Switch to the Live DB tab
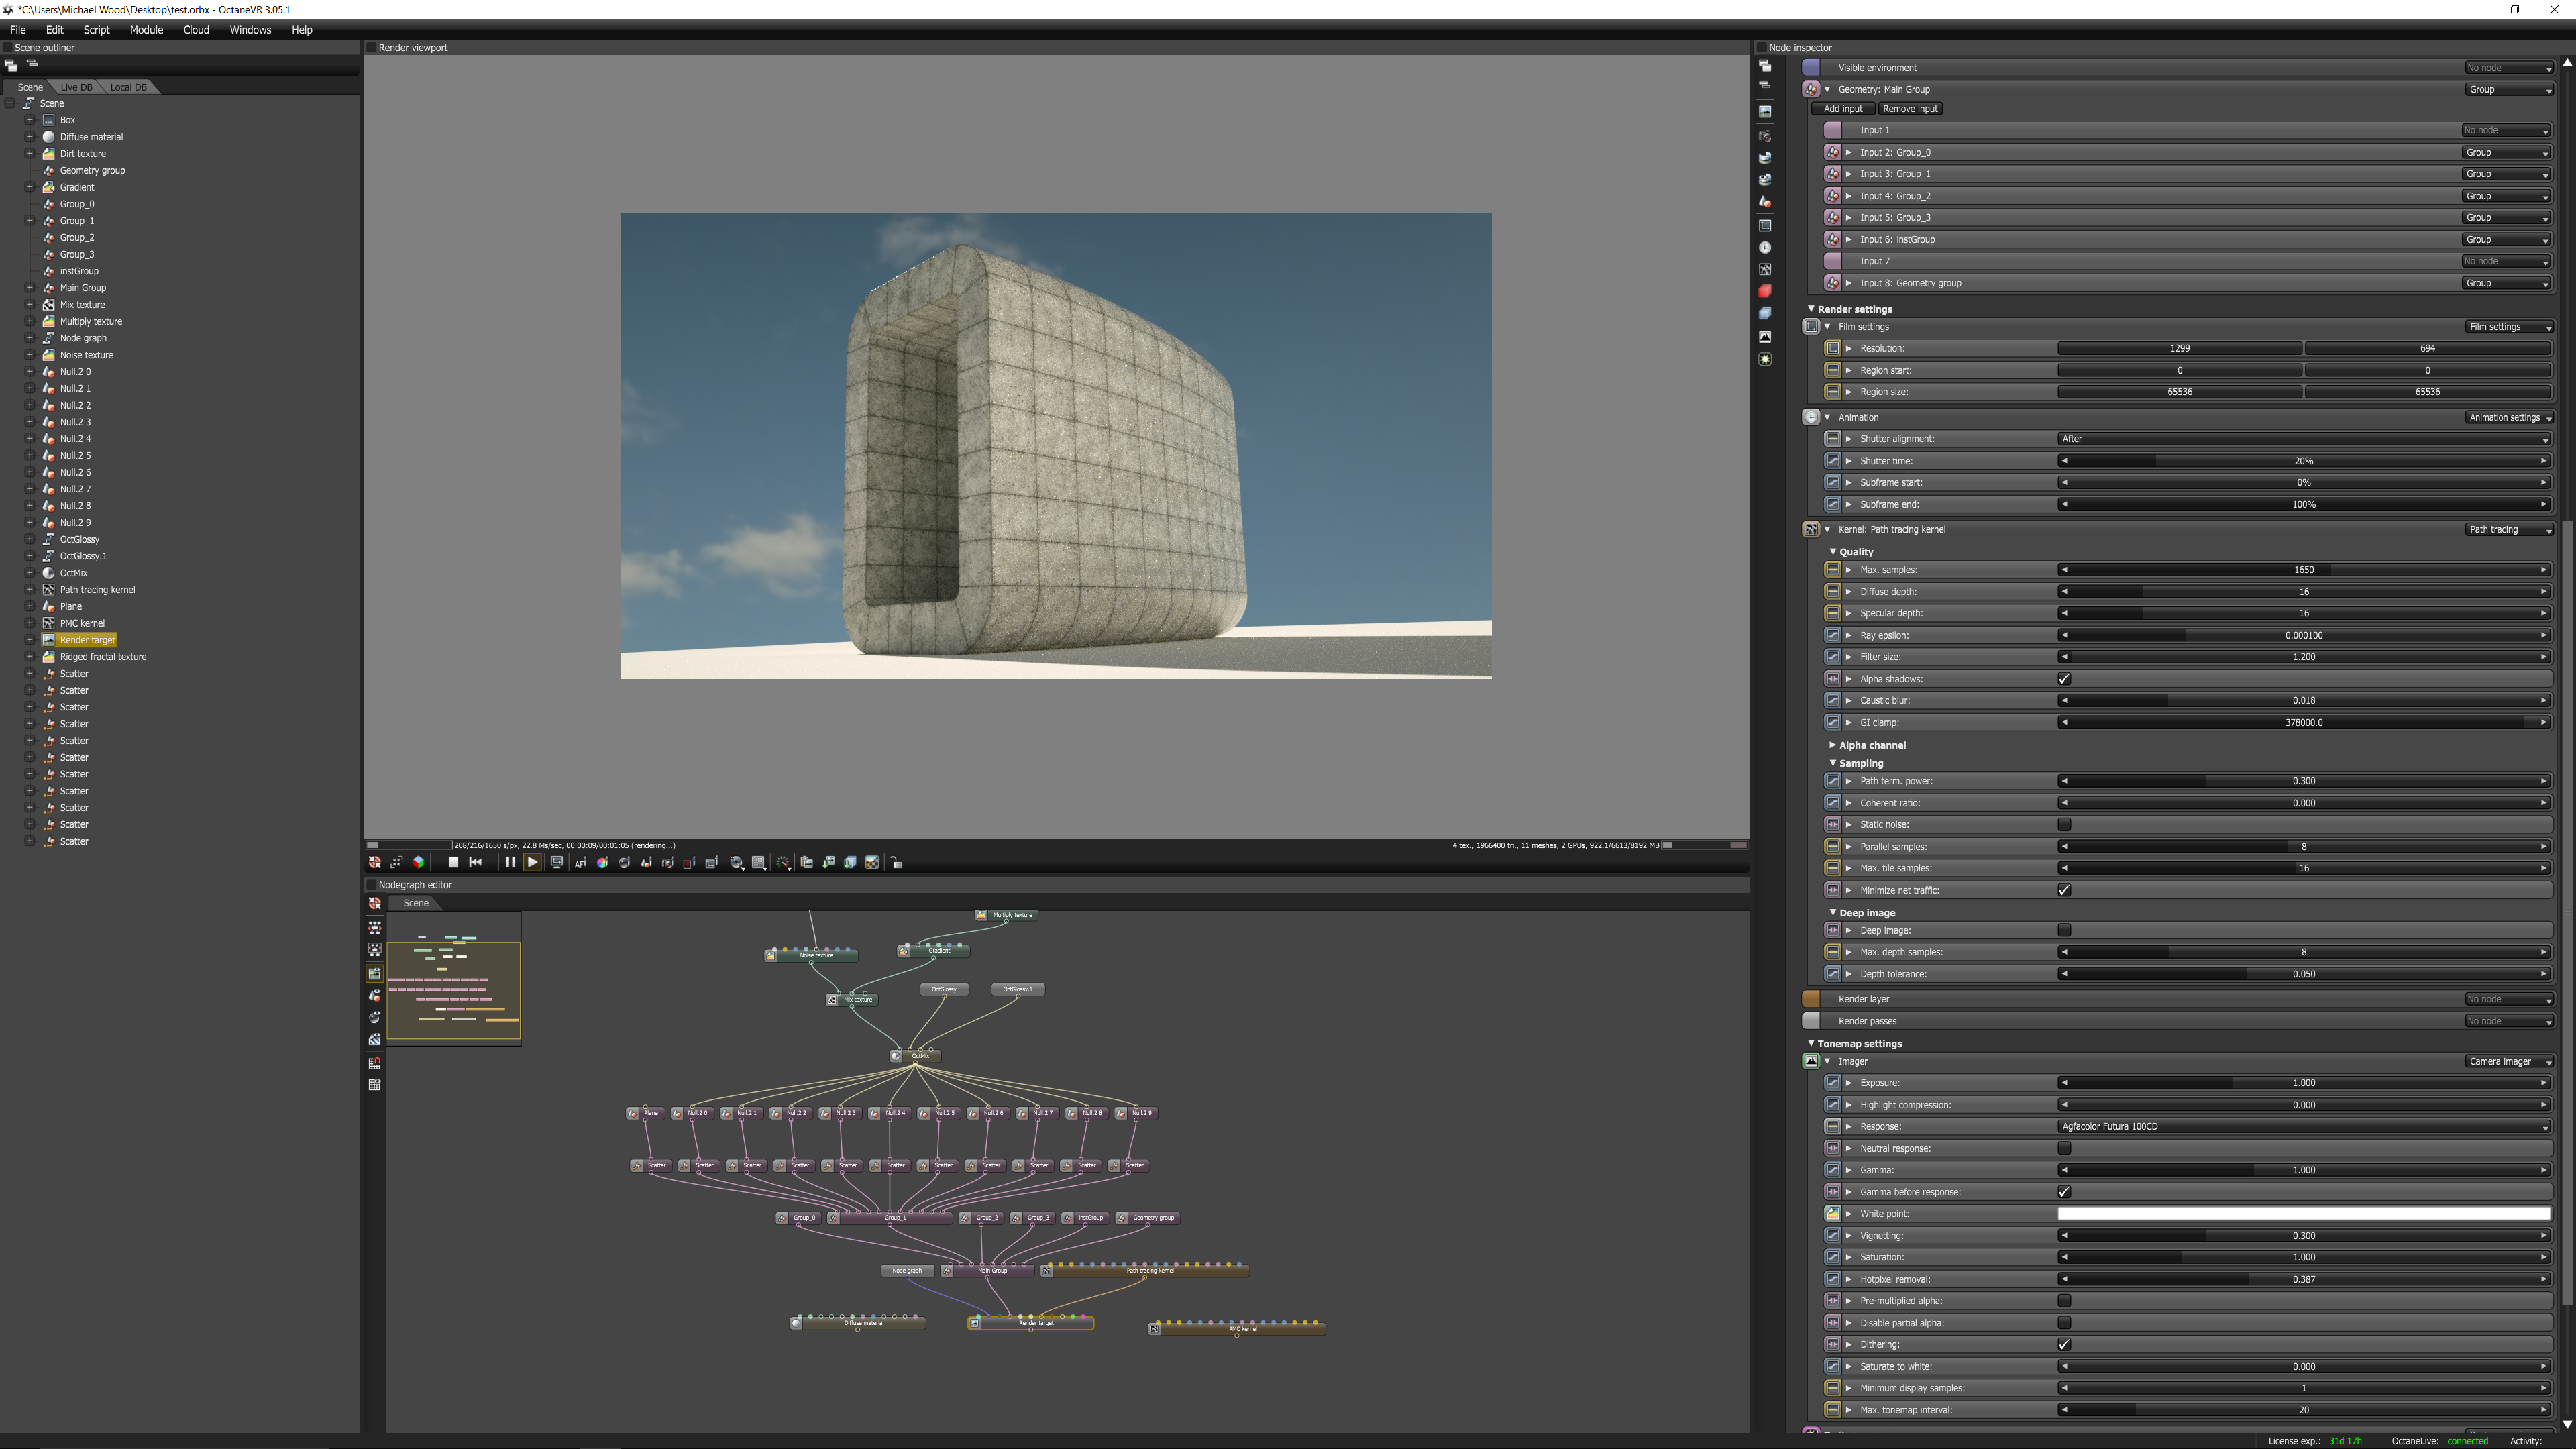The width and height of the screenshot is (2576, 1449). (76, 87)
